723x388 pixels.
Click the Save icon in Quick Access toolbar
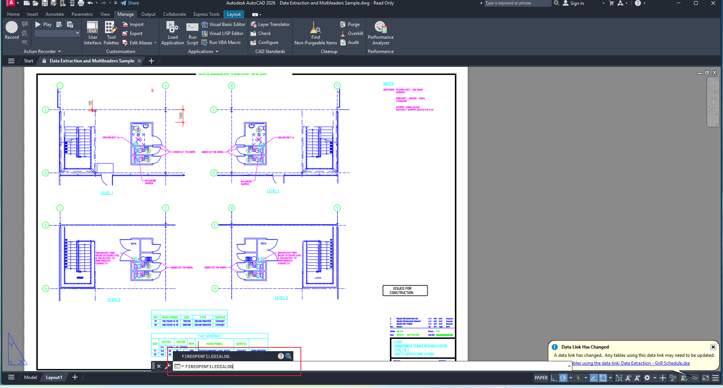click(x=44, y=3)
